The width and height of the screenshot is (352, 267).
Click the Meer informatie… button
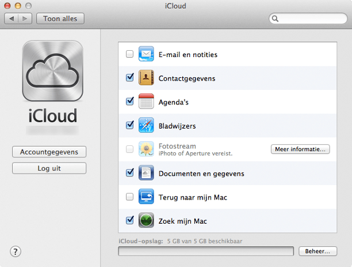pos(300,149)
